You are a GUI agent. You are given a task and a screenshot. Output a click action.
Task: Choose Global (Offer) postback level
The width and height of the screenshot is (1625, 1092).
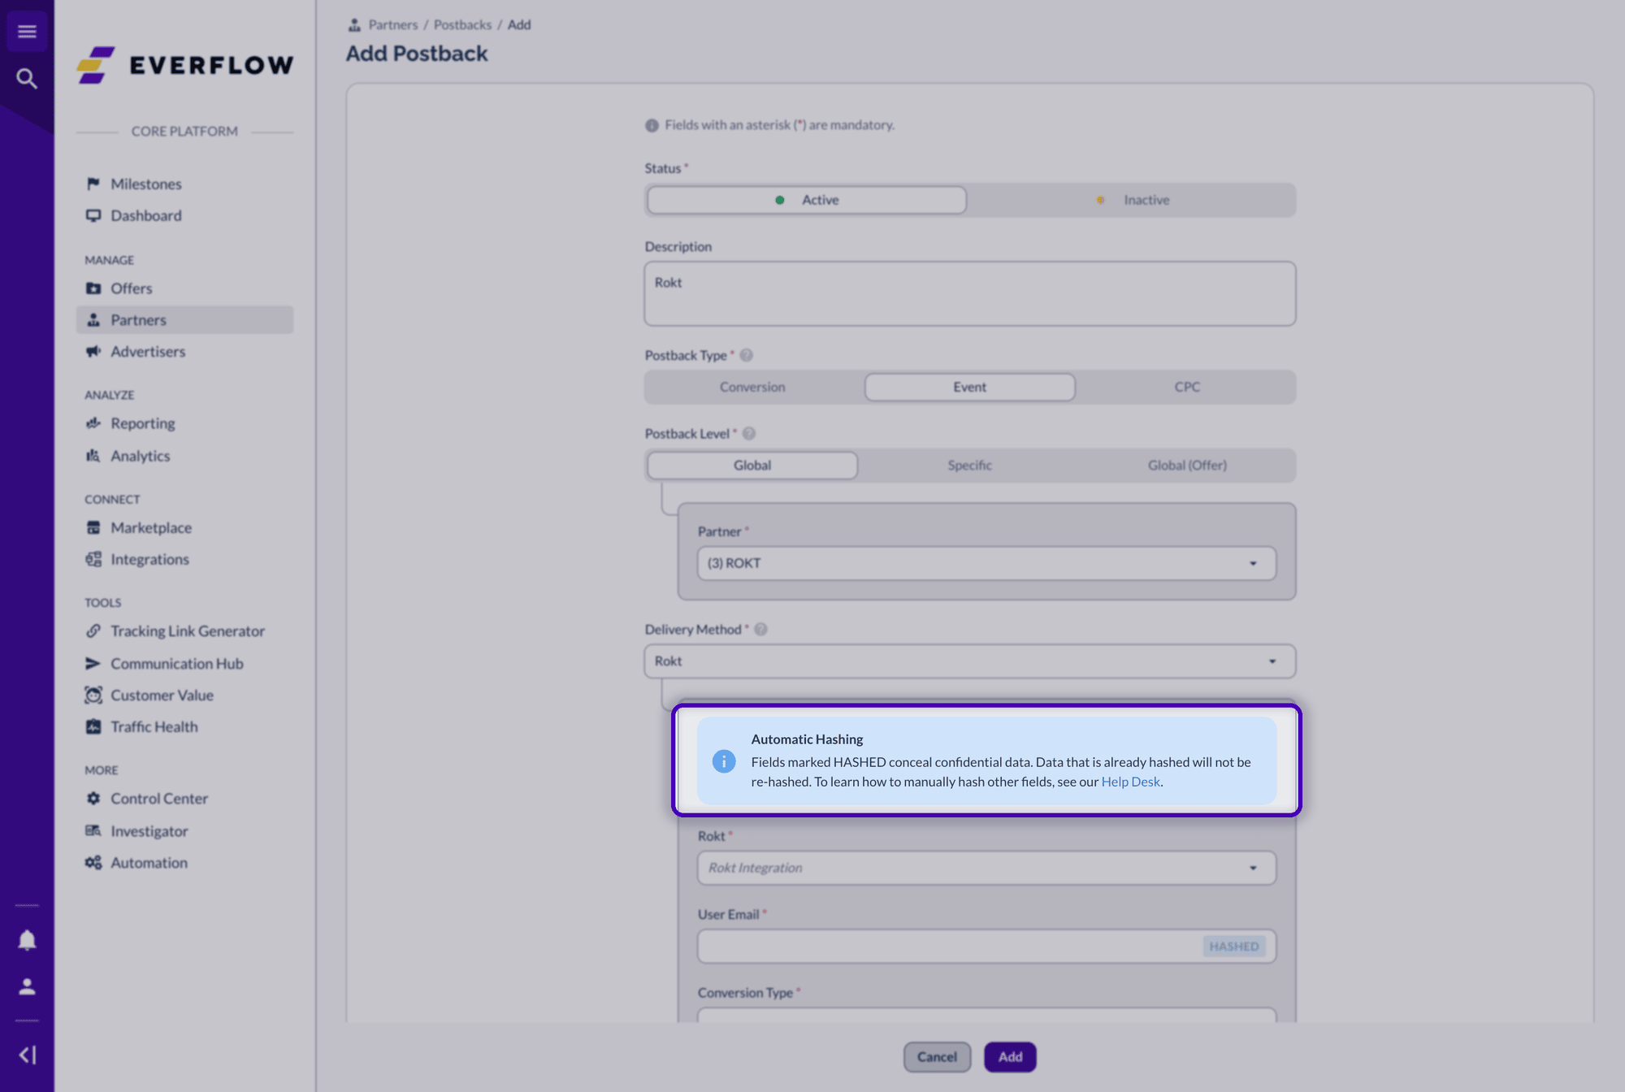(x=1187, y=466)
